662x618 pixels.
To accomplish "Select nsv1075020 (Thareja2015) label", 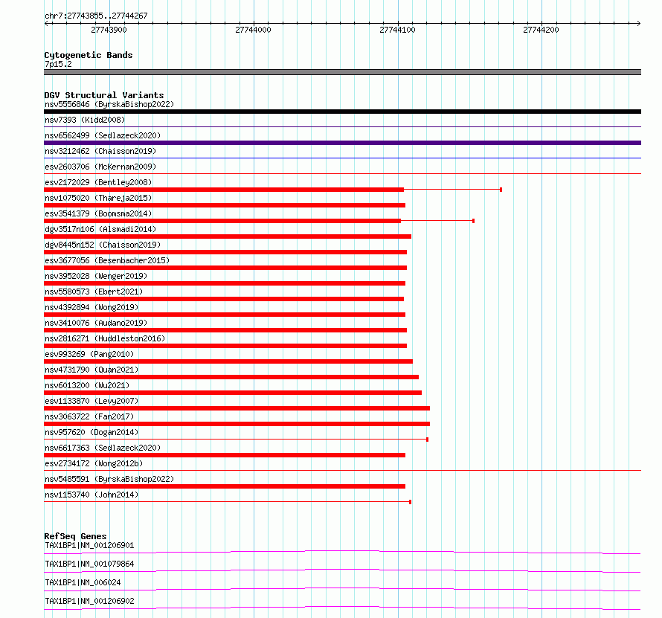I will coord(98,198).
